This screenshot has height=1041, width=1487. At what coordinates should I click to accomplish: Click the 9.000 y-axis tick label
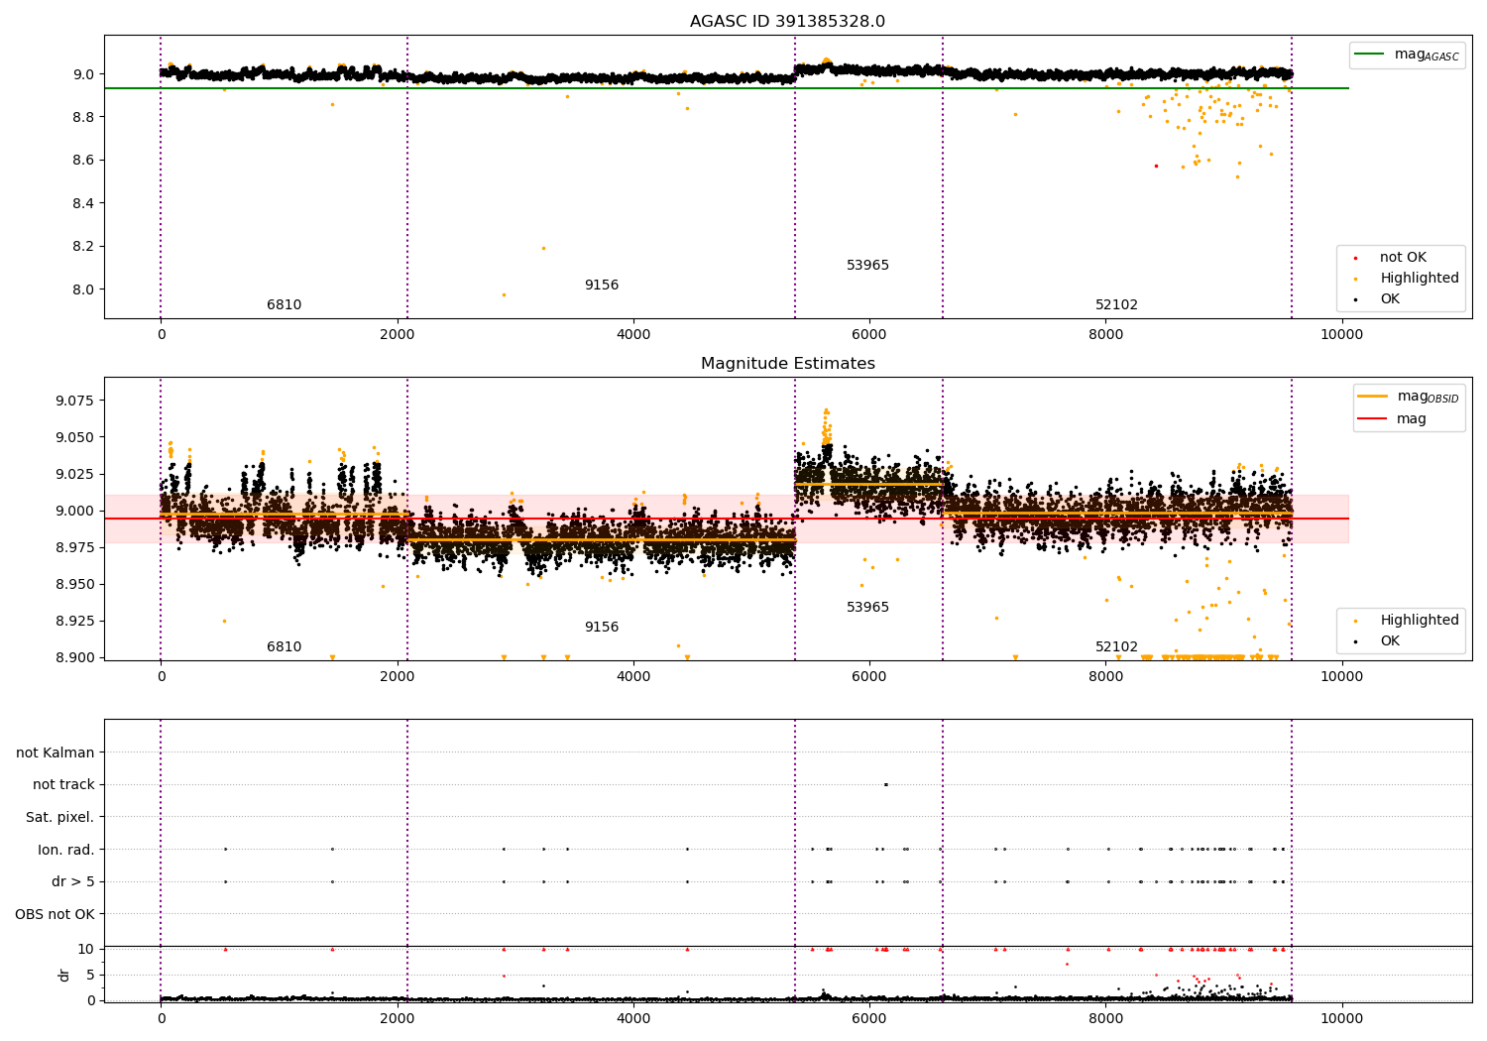point(74,511)
